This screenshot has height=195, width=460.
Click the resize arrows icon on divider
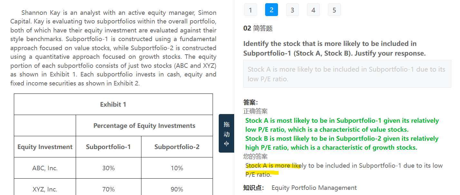point(226,144)
